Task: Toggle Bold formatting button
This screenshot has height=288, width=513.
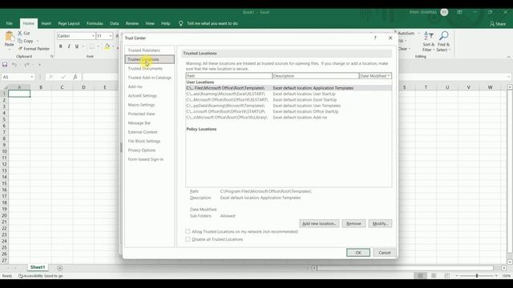Action: 61,46
